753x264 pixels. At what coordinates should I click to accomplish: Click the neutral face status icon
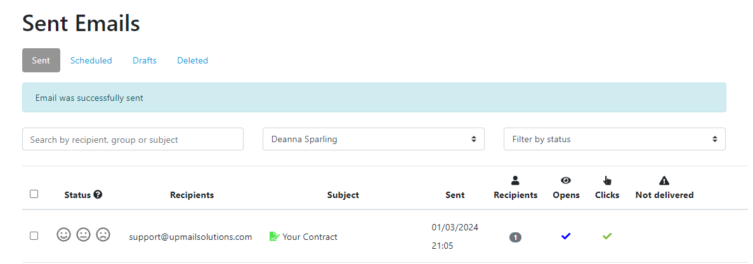pyautogui.click(x=84, y=235)
